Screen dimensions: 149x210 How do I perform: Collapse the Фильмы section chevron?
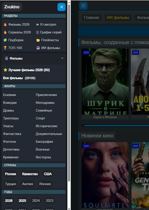point(62,58)
